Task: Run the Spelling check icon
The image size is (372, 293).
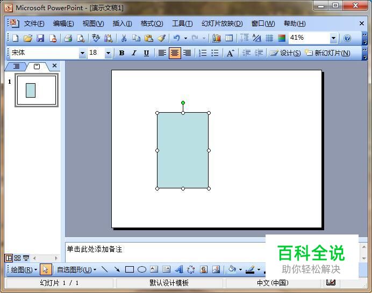Action: pyautogui.click(x=96, y=38)
